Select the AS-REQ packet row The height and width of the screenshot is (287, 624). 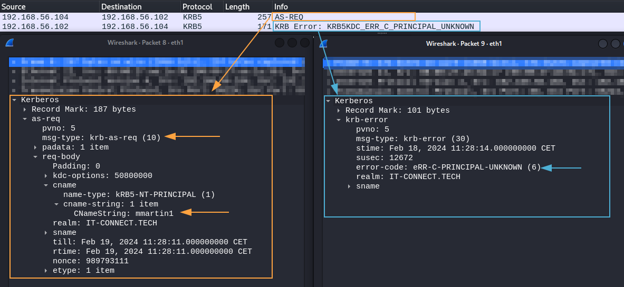click(158, 17)
